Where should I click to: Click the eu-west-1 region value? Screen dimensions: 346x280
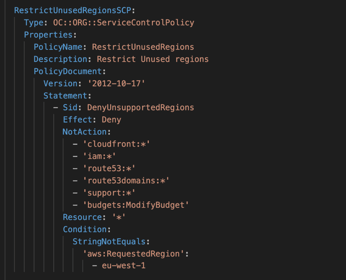124,266
